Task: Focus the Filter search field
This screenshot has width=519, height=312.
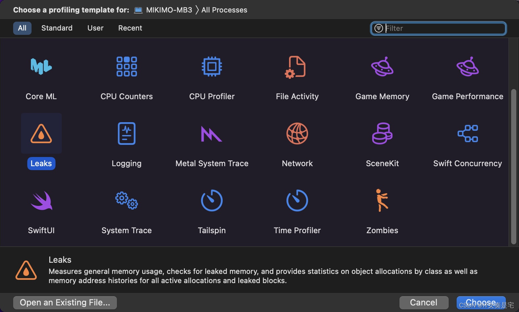Action: 438,28
